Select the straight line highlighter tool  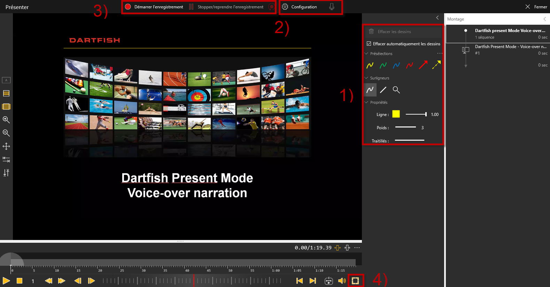point(383,90)
